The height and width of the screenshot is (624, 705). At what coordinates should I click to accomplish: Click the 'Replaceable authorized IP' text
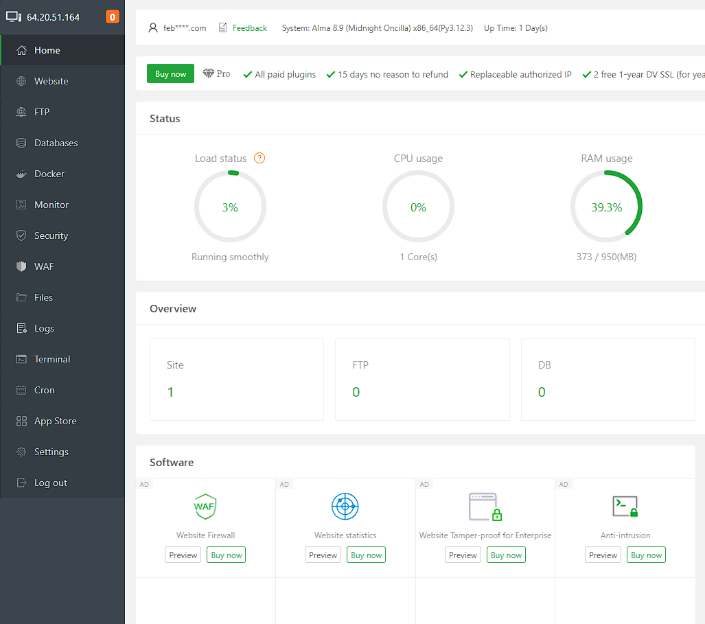[x=520, y=75]
